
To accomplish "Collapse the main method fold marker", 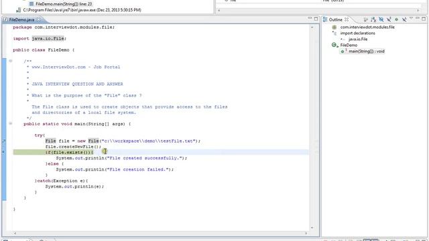I will click(x=11, y=123).
